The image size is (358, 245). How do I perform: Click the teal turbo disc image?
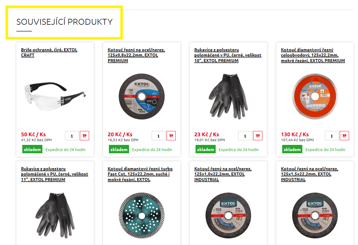pyautogui.click(x=141, y=215)
